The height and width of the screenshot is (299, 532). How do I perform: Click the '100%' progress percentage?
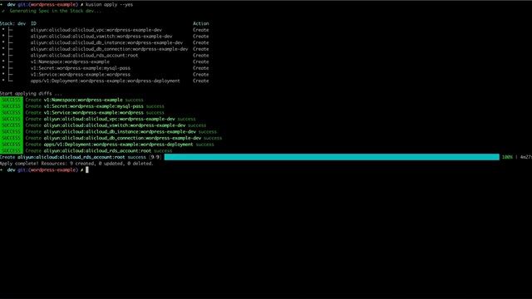pos(507,157)
